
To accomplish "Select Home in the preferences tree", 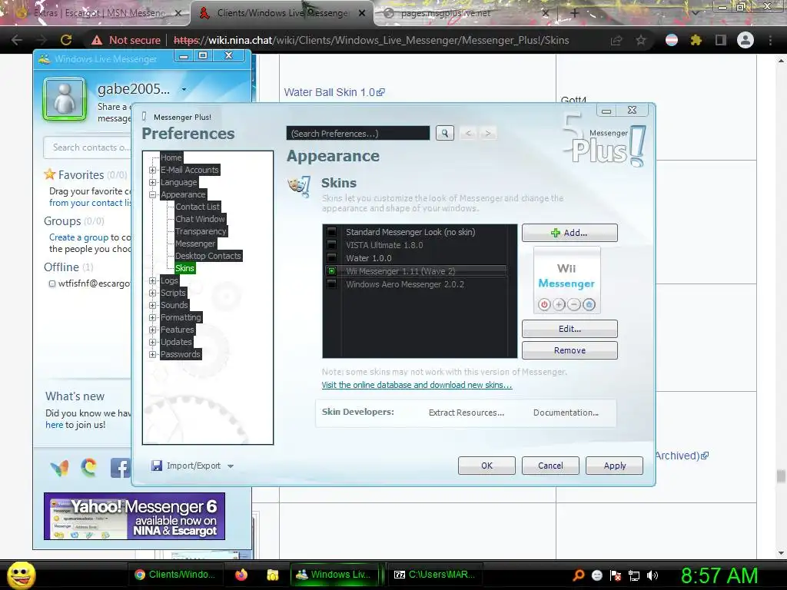I will pos(171,157).
